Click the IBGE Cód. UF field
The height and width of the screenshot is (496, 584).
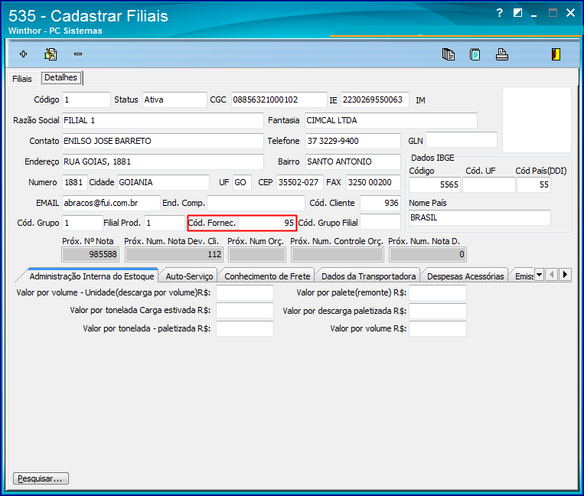[488, 184]
